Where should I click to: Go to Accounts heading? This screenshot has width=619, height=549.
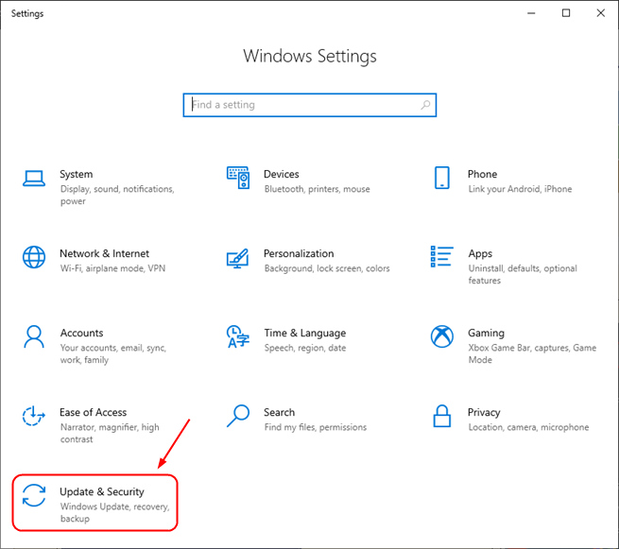point(81,333)
